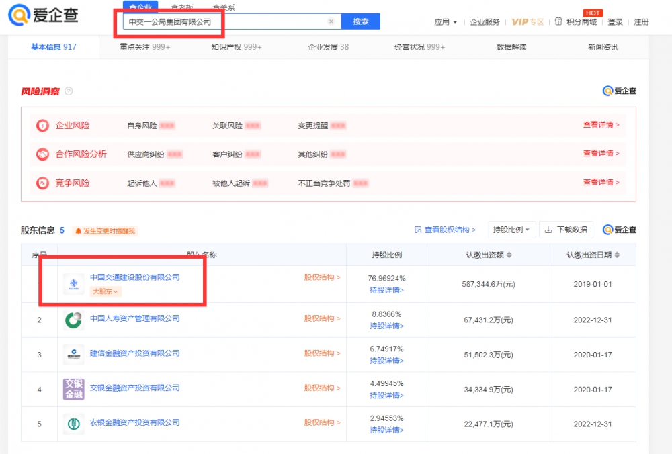Click the 建信金融资产投资 logo icon
Viewport: 672px width, 454px height.
click(74, 354)
